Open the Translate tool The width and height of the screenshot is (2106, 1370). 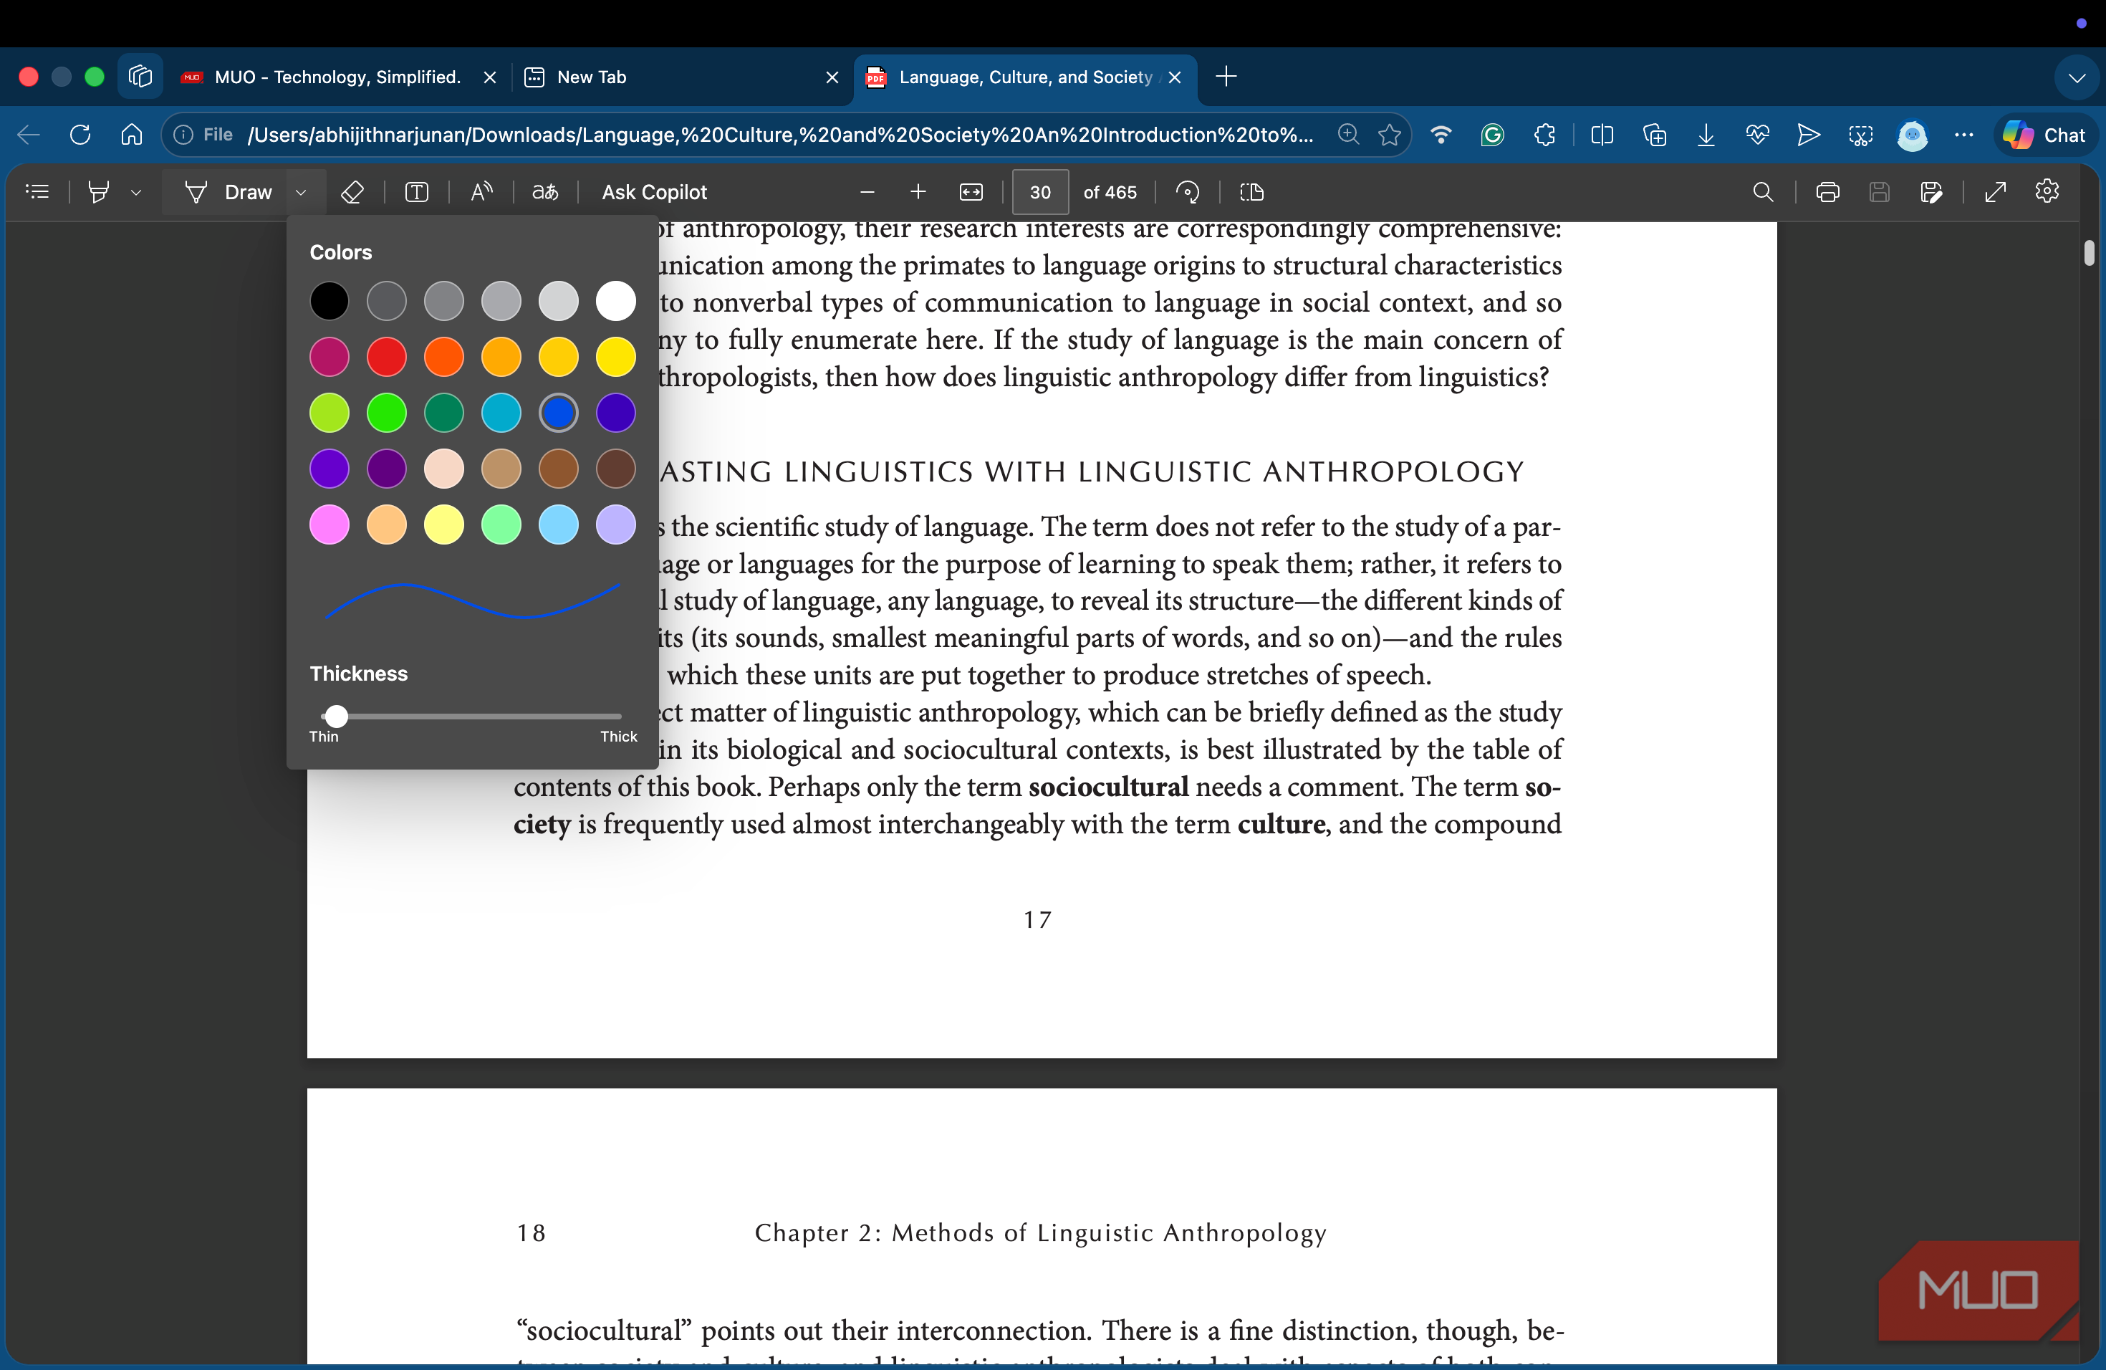click(x=545, y=191)
